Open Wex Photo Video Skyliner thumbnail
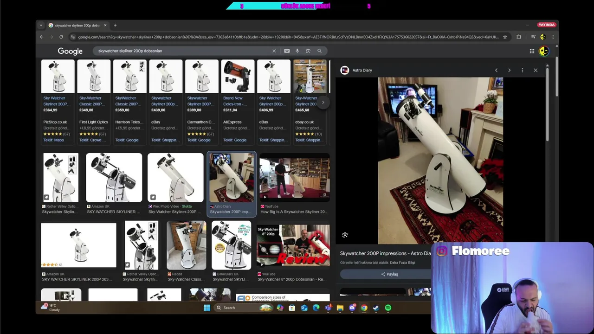The height and width of the screenshot is (334, 594). tap(175, 178)
